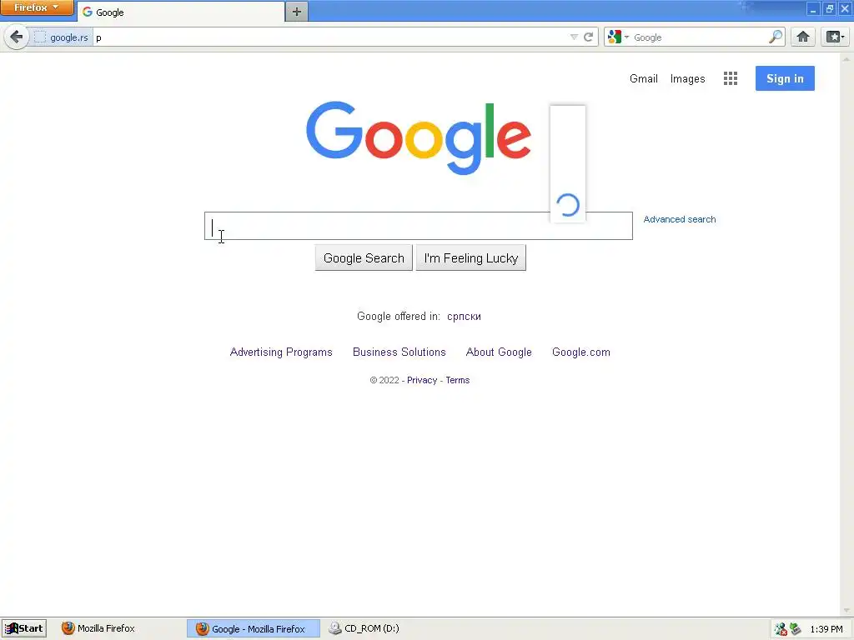
Task: Click the page vertical scrollbar up arrow
Action: point(846,59)
